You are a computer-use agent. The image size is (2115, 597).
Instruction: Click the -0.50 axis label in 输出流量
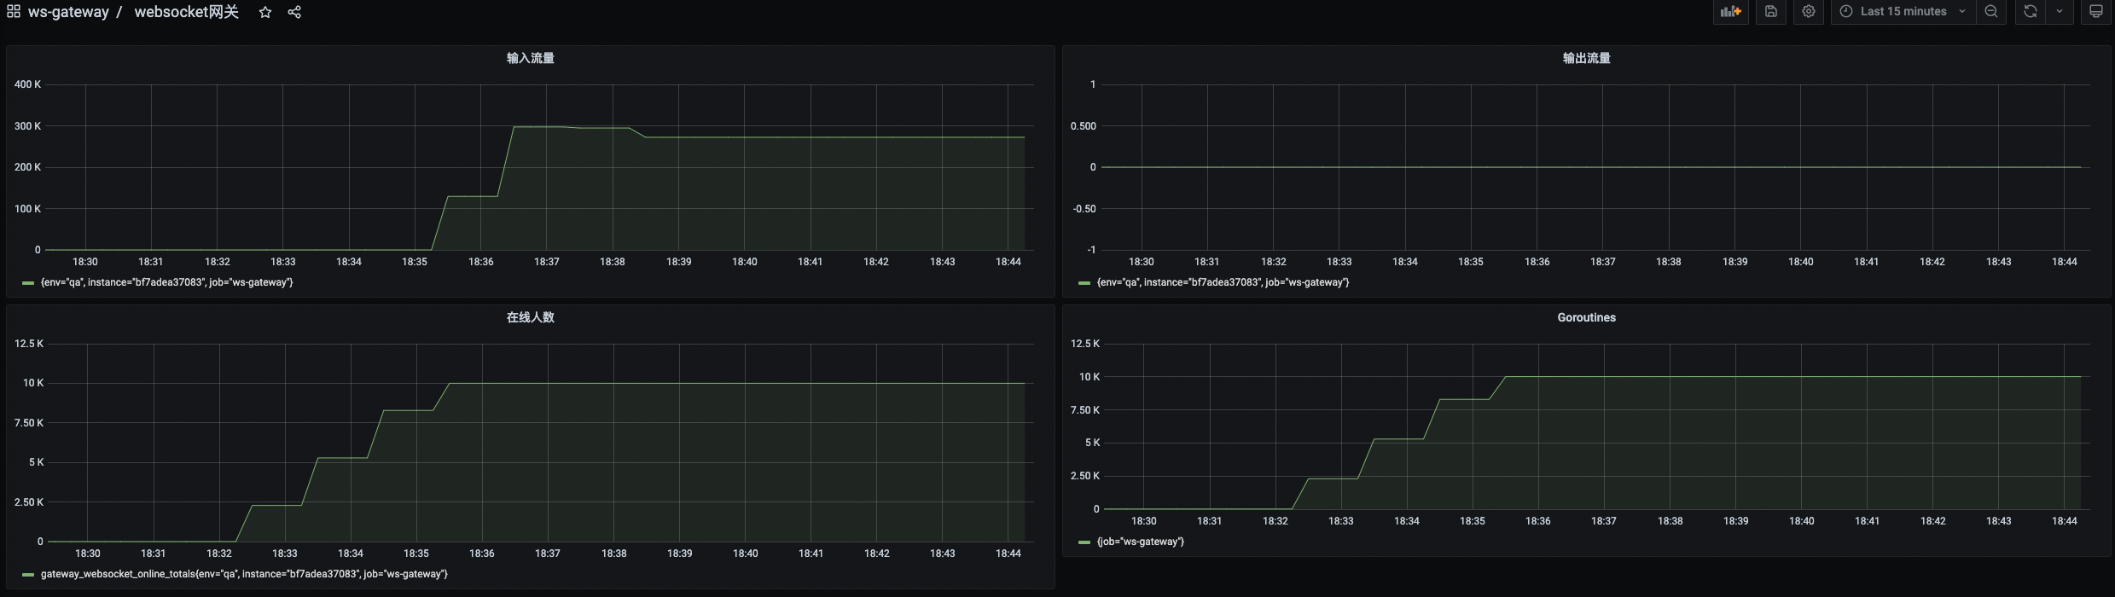tap(1084, 209)
